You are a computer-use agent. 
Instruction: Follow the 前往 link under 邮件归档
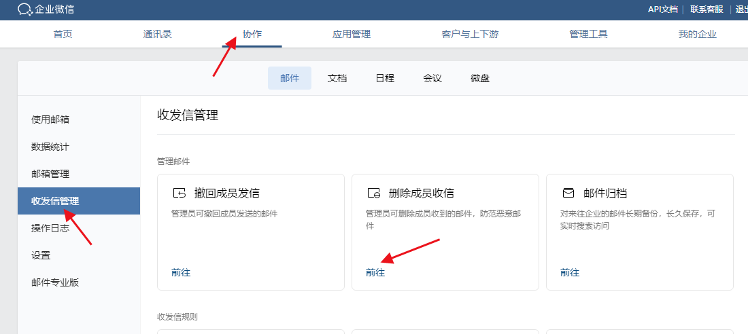click(570, 272)
